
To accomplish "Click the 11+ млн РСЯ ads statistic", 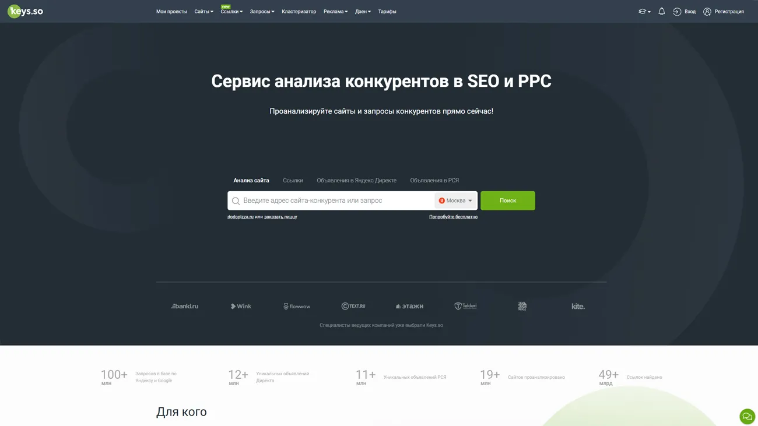I will pyautogui.click(x=401, y=377).
